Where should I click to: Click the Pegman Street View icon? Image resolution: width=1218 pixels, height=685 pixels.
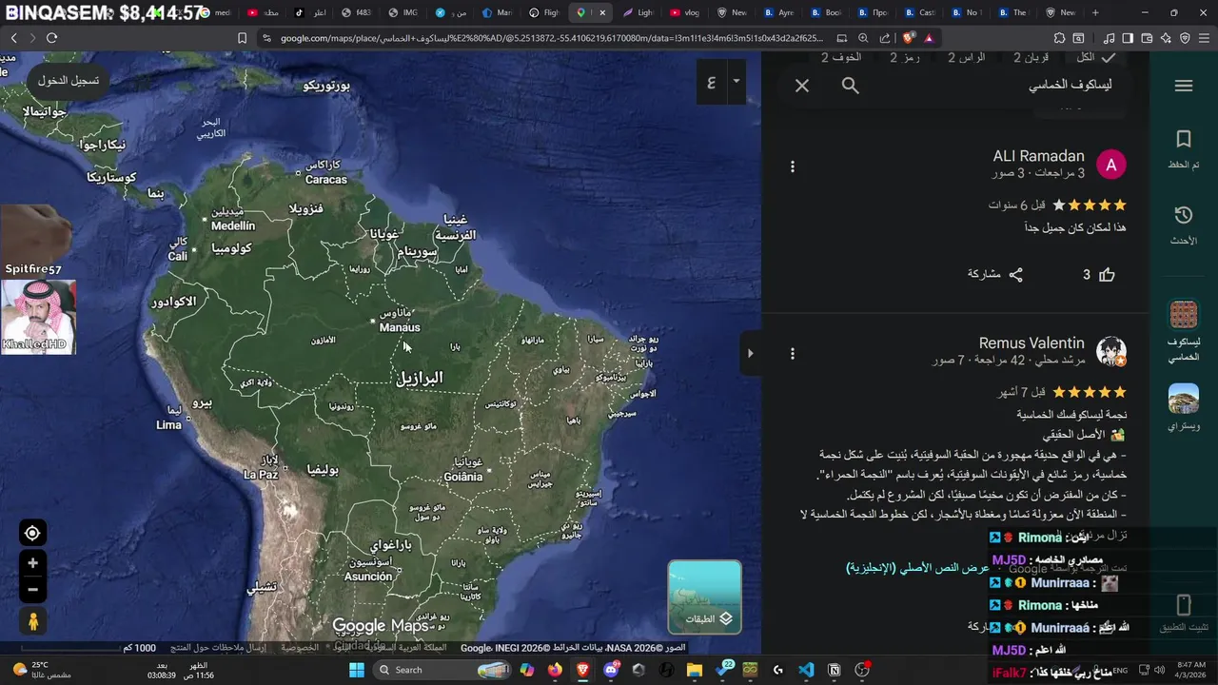click(x=32, y=622)
